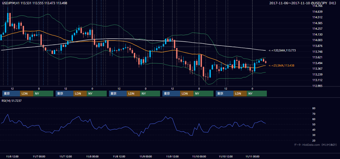This screenshot has height=159, width=340.
Task: Pick the 113.621 axis value
Action: [x=317, y=57]
